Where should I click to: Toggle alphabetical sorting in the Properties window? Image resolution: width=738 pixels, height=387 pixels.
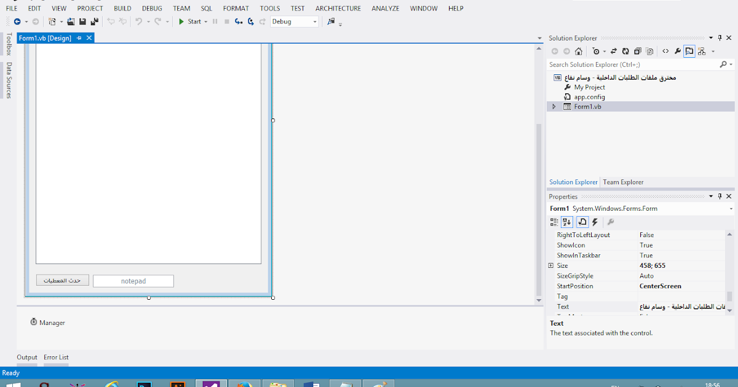[566, 222]
